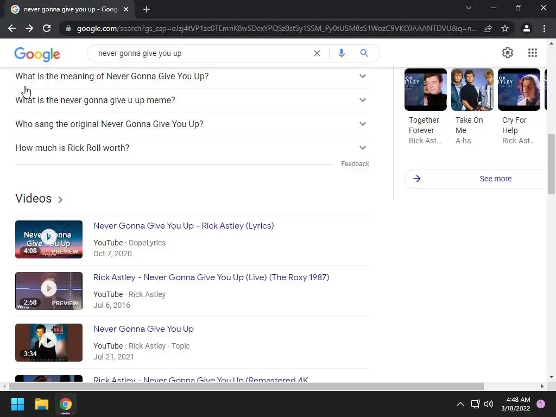Play the 3:34 video thumbnail
Viewport: 556px width, 417px height.
(49, 343)
